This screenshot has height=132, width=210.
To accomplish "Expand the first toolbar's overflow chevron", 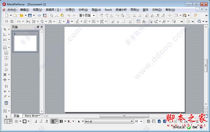I will [206, 15].
